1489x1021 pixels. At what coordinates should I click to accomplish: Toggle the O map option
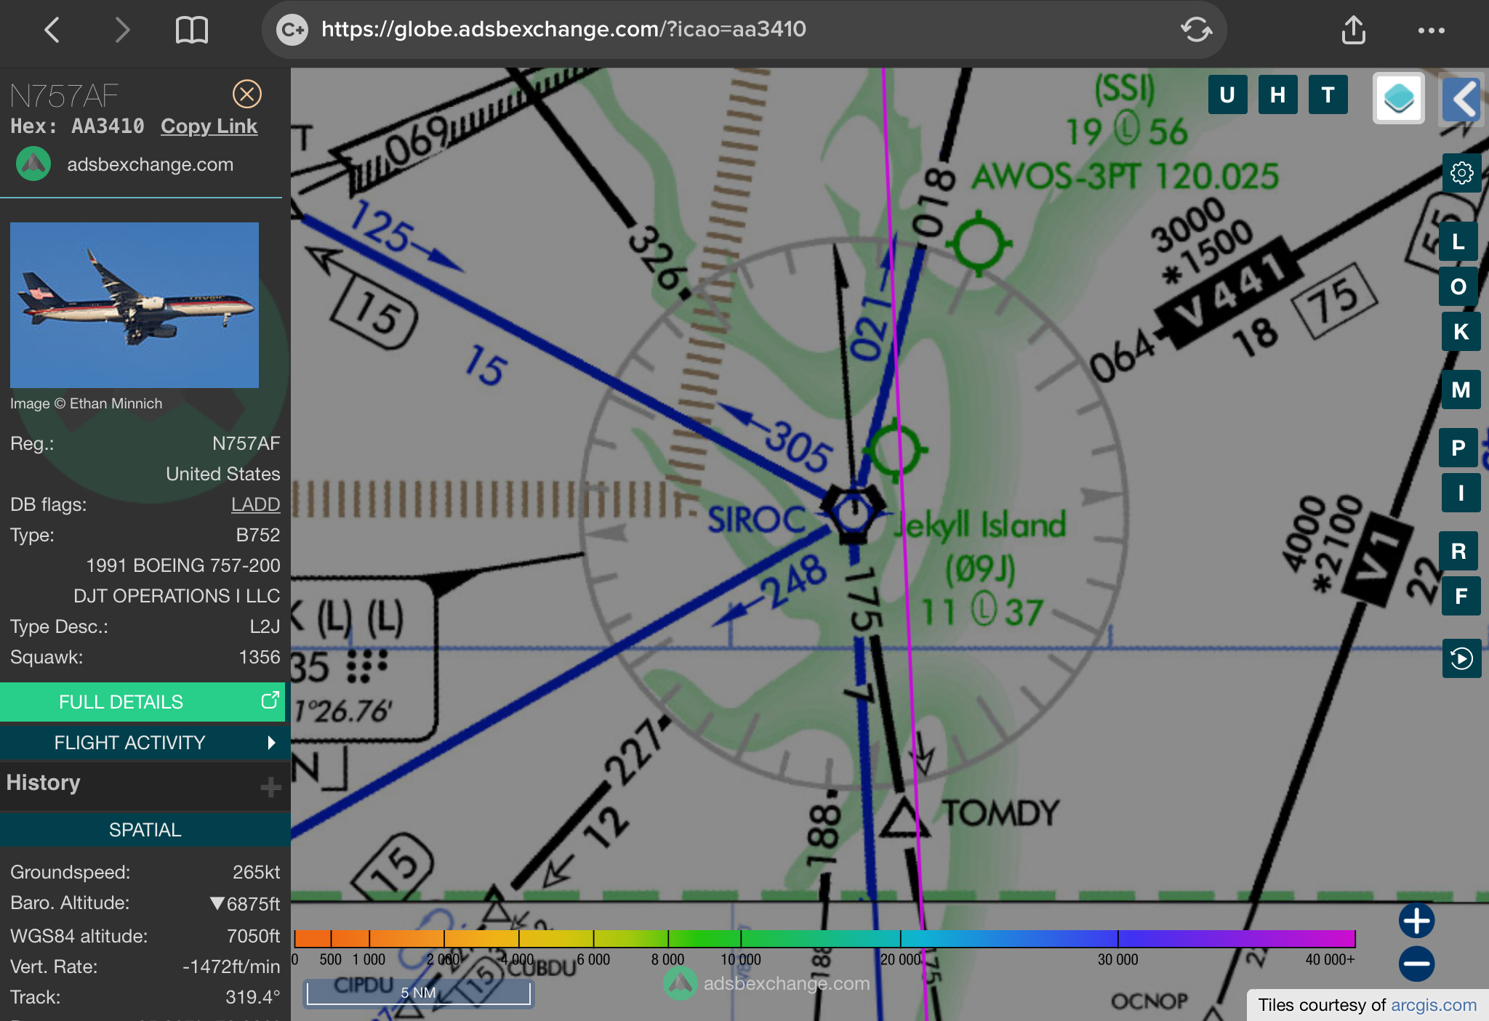click(1458, 287)
